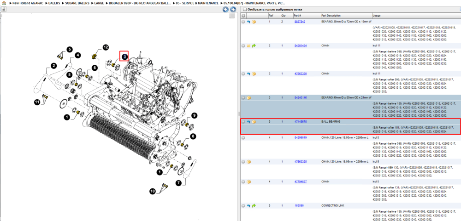
Task: Open part number link 47794657
Action: [x=301, y=181]
